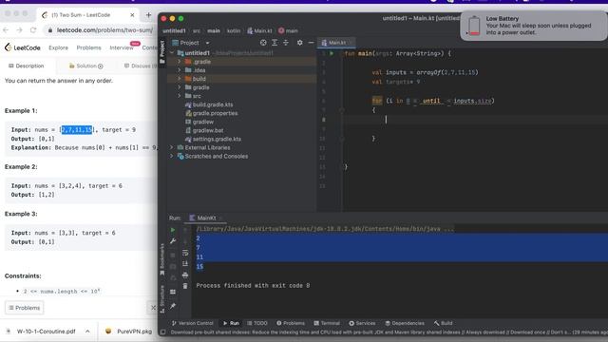Viewport: 608px width, 342px height.
Task: Open the Terminal tool window
Action: click(327, 323)
